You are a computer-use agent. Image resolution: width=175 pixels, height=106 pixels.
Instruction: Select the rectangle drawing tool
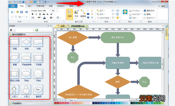[x=88, y=14]
